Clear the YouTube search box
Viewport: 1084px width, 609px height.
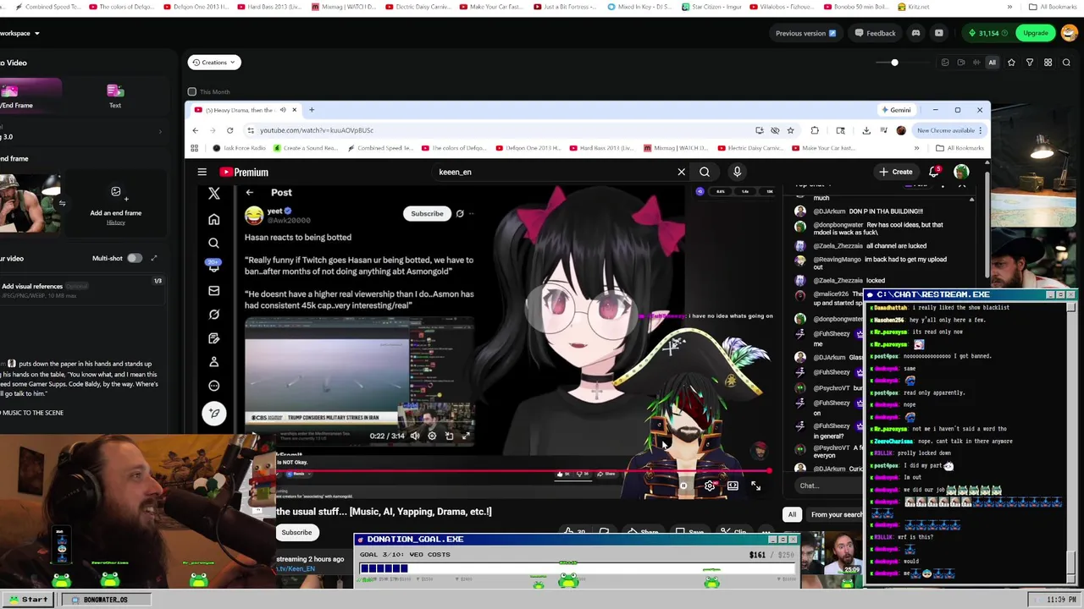coord(681,172)
